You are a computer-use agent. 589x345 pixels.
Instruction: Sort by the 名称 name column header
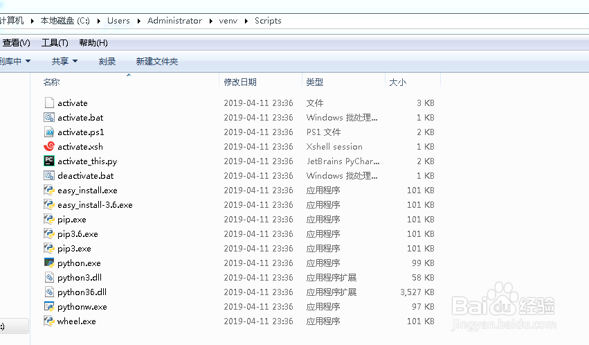click(x=51, y=82)
